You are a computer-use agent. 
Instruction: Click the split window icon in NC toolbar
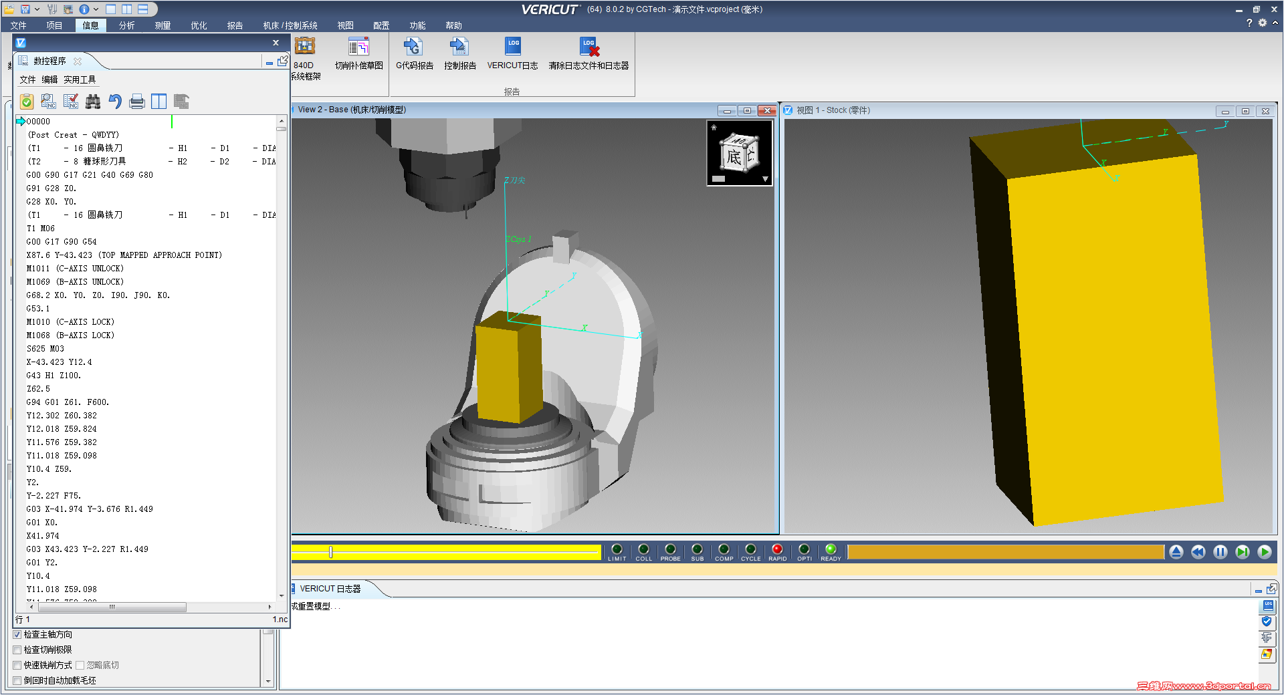[159, 102]
